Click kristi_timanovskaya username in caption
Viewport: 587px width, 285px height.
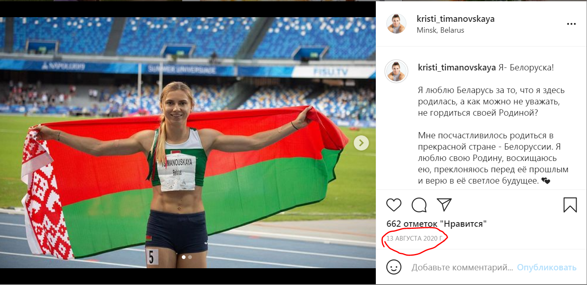[457, 67]
